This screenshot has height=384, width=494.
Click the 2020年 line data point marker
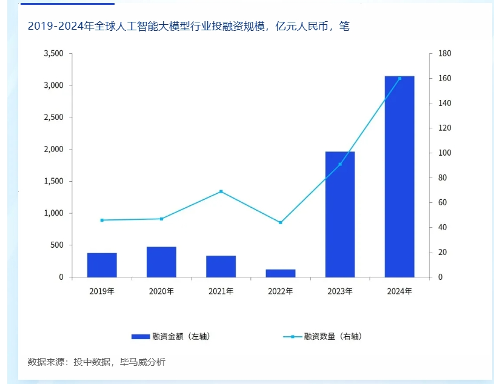161,219
